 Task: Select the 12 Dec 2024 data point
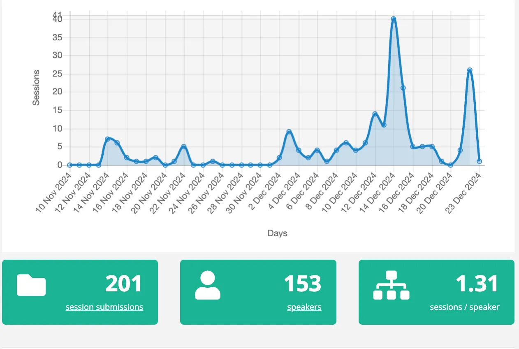375,114
